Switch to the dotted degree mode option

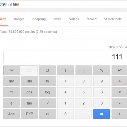tap(29, 70)
